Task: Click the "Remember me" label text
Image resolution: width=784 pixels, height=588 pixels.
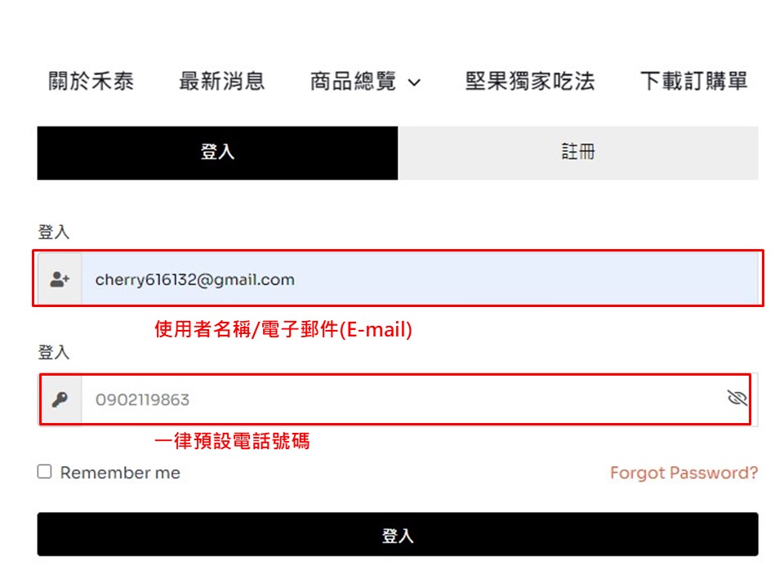Action: click(x=120, y=473)
